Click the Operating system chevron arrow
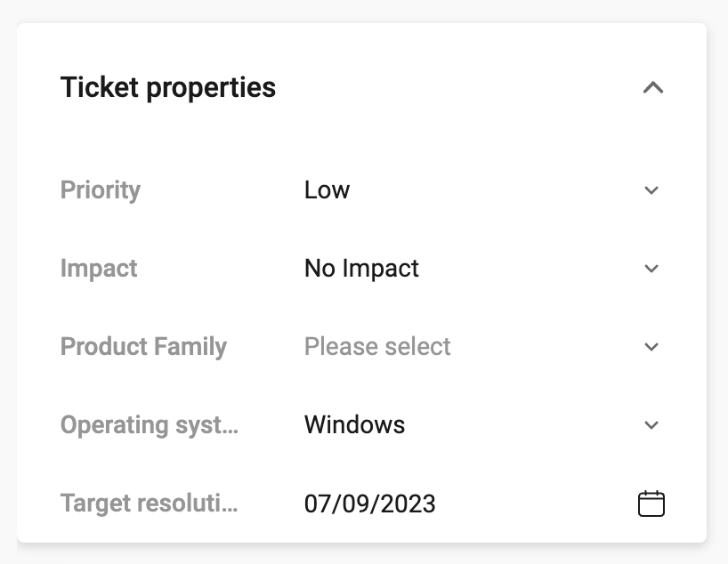The height and width of the screenshot is (564, 728). coord(651,425)
